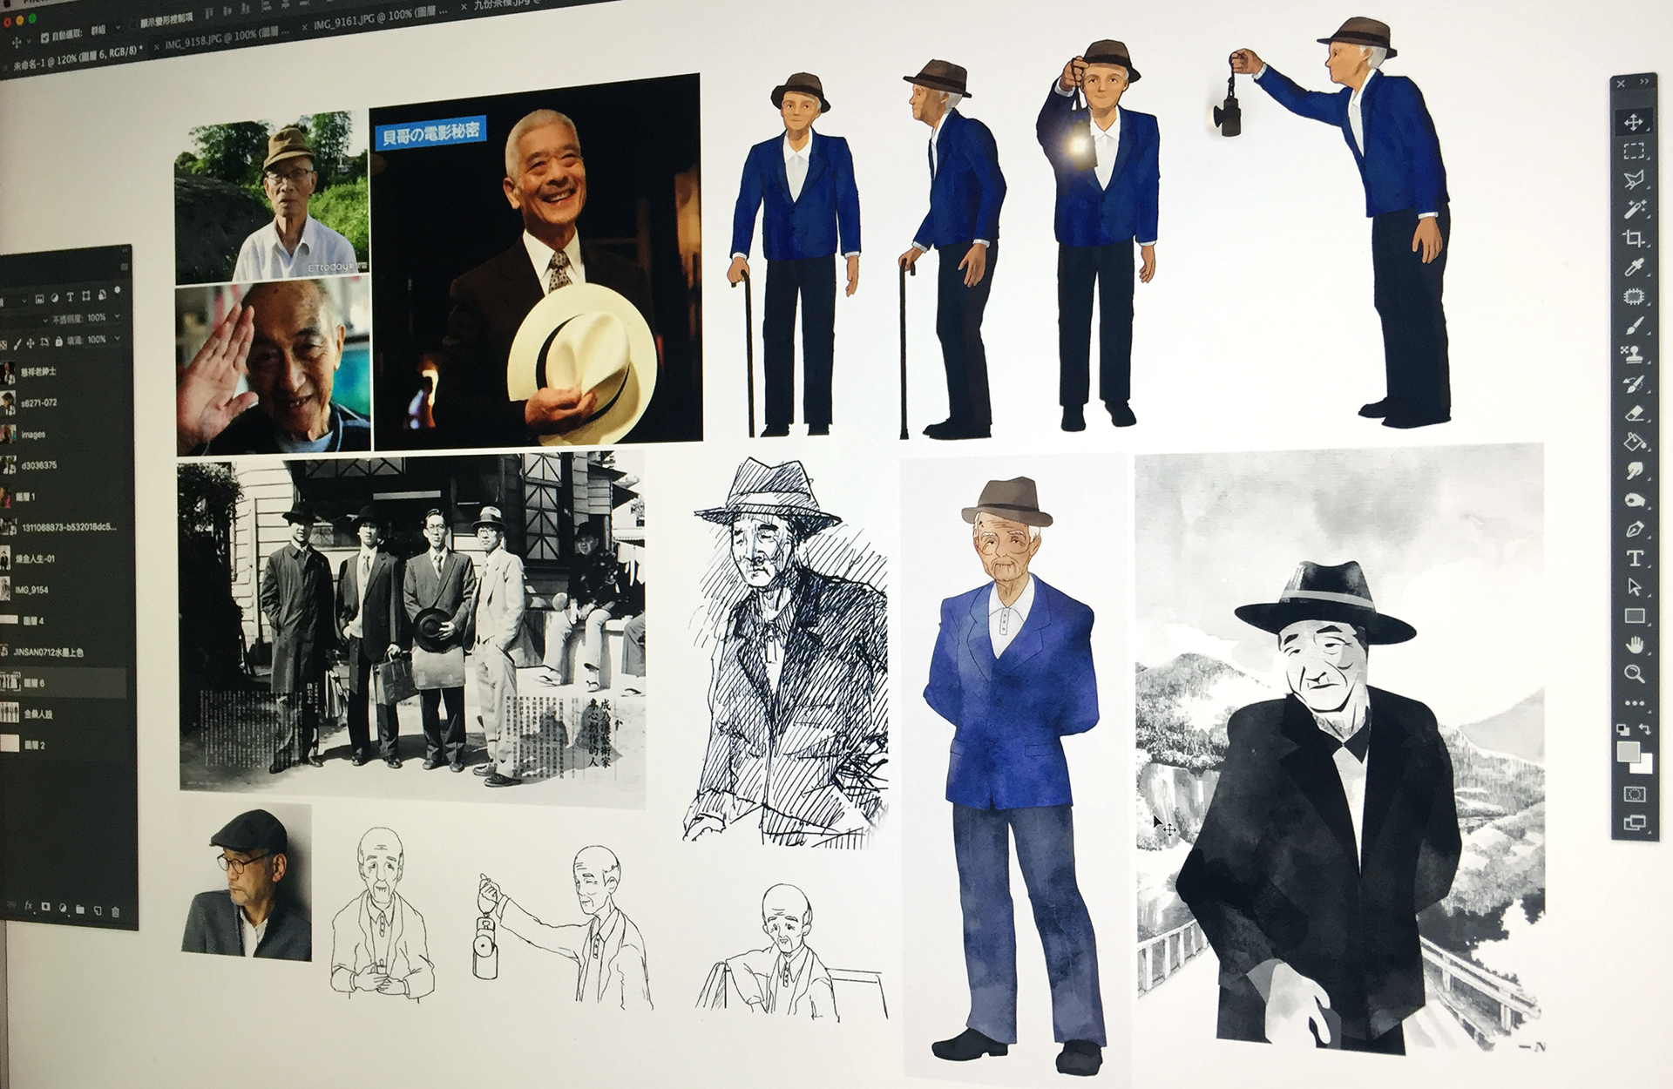Select the Sponge tool
Viewport: 1673px width, 1089px height.
click(1634, 500)
